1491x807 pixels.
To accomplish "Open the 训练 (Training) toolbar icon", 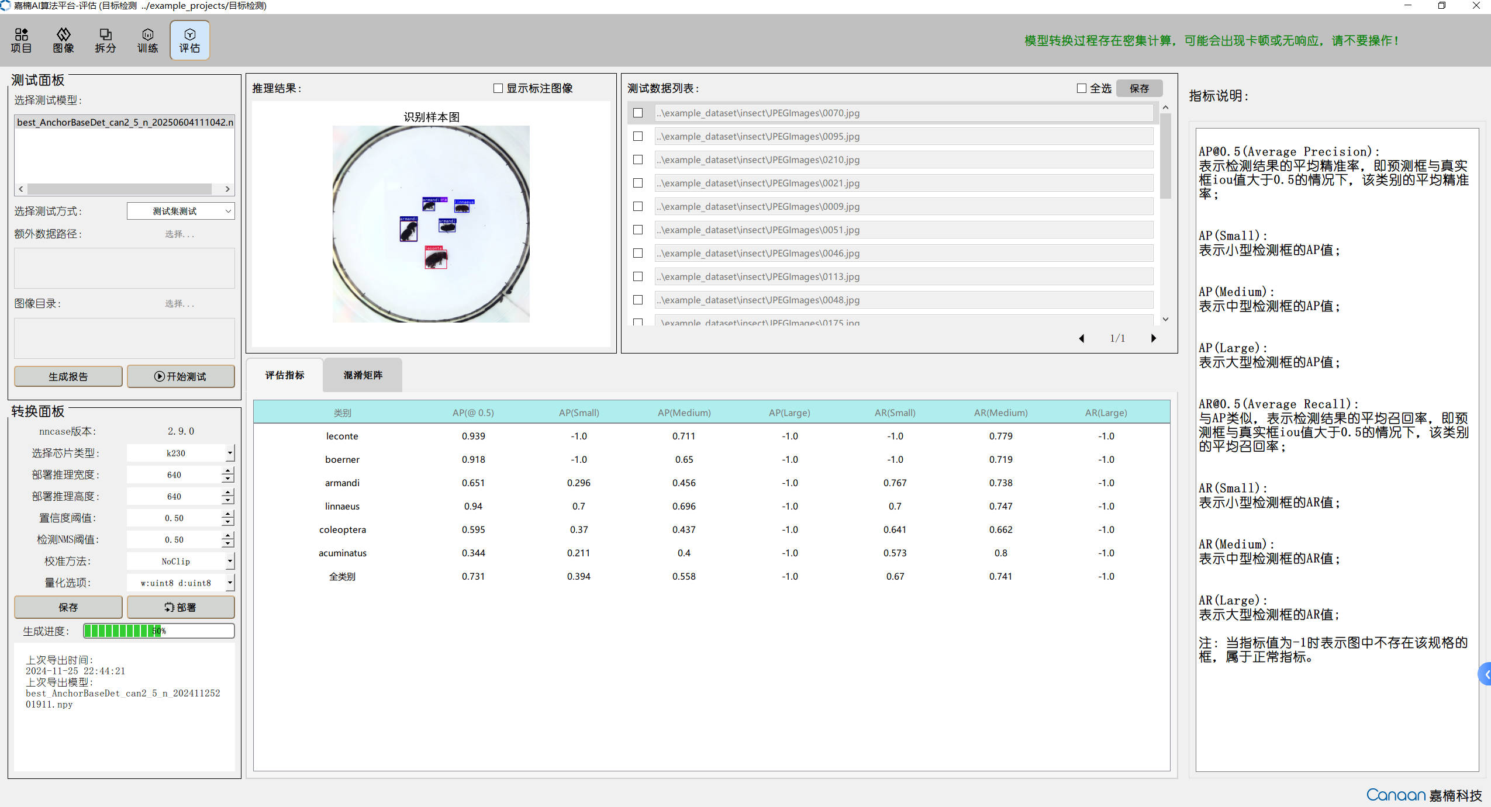I will coord(147,40).
